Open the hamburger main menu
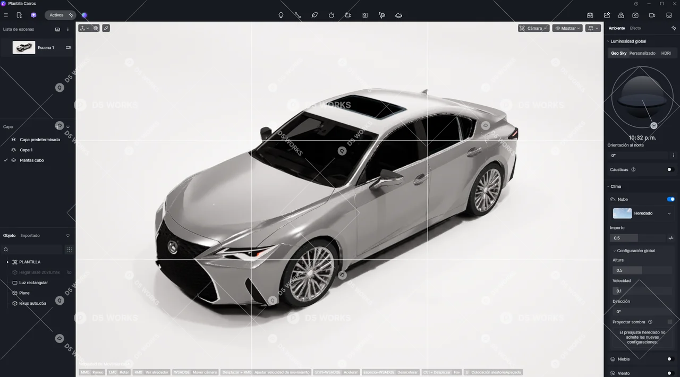Viewport: 680px width, 377px height. tap(6, 15)
